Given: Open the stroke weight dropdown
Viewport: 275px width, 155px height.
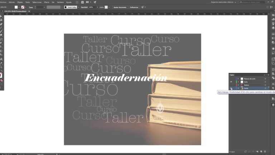Looking at the screenshot, I should [44, 7].
